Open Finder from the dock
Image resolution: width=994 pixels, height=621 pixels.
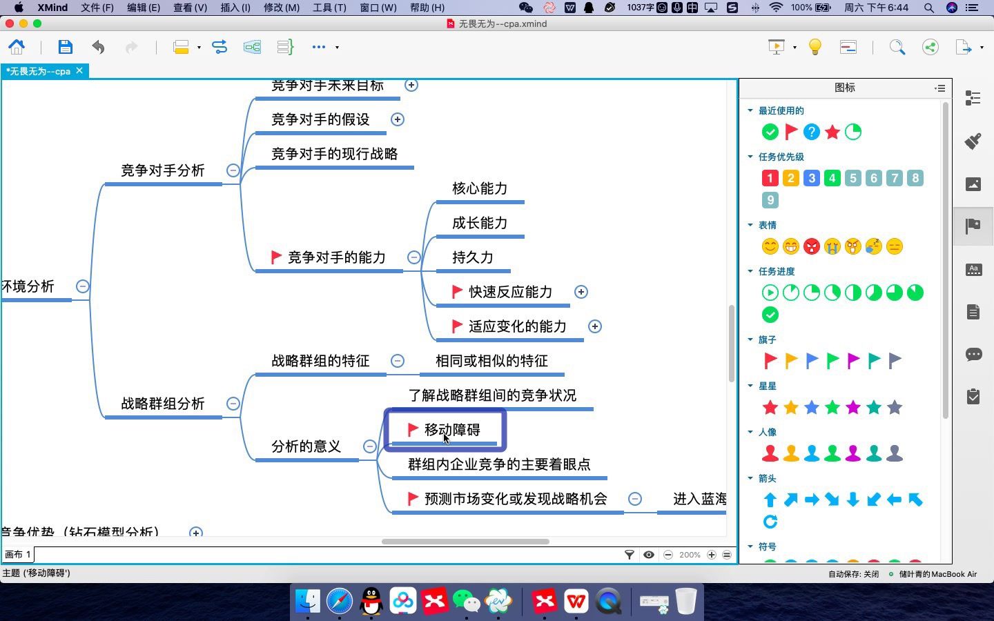coord(308,601)
